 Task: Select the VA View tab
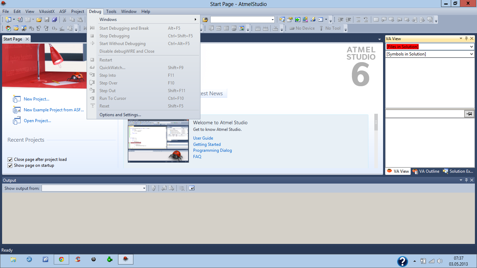coord(398,171)
